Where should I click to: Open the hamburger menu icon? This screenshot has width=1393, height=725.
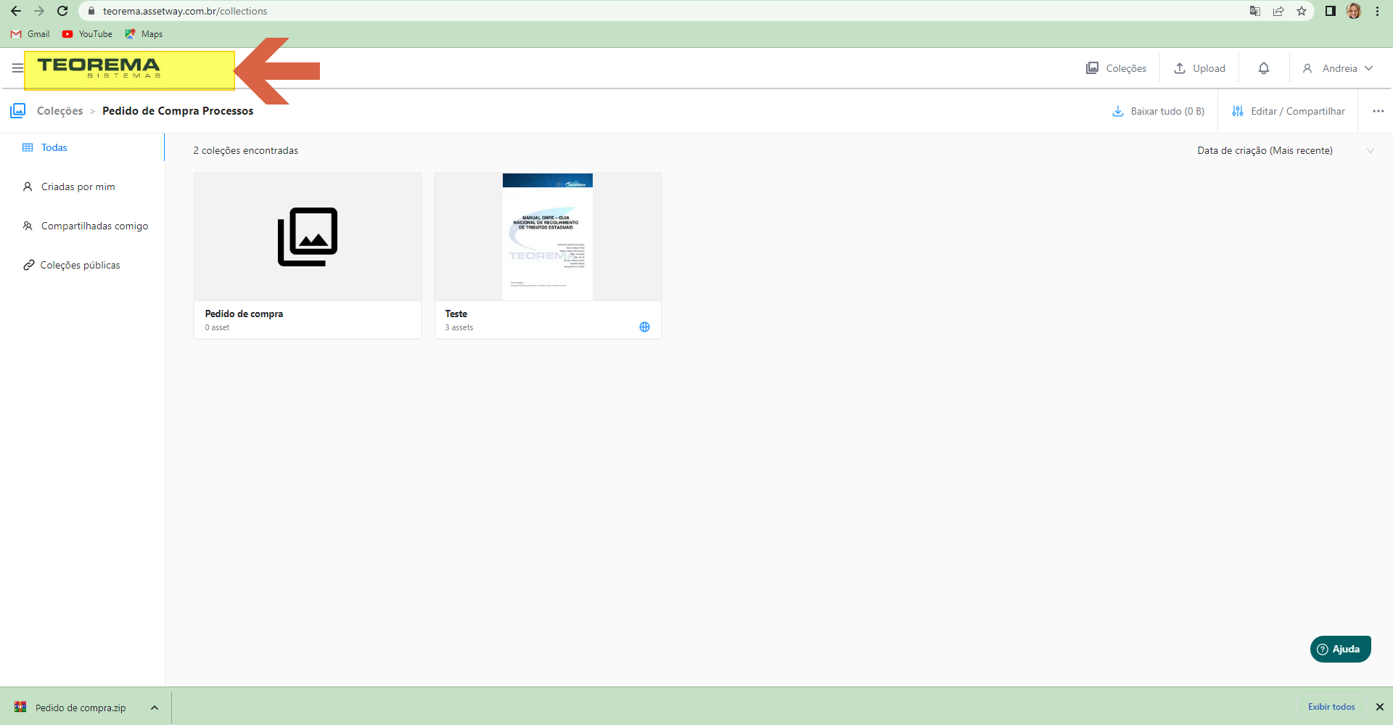(x=17, y=68)
